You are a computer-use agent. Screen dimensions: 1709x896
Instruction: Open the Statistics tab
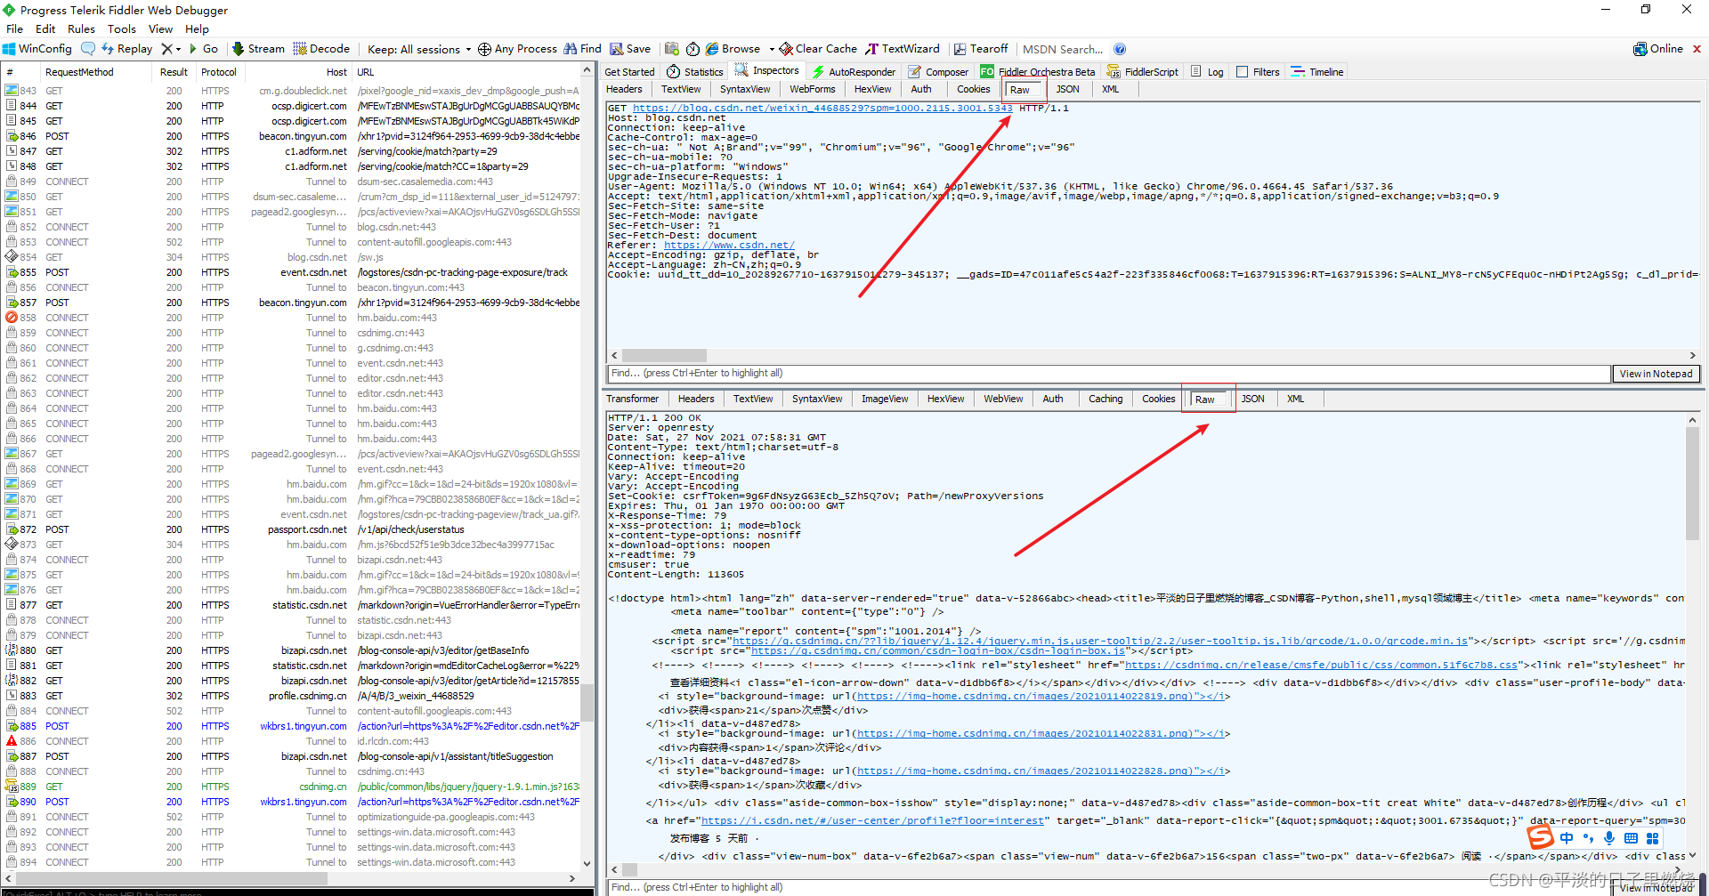click(695, 72)
